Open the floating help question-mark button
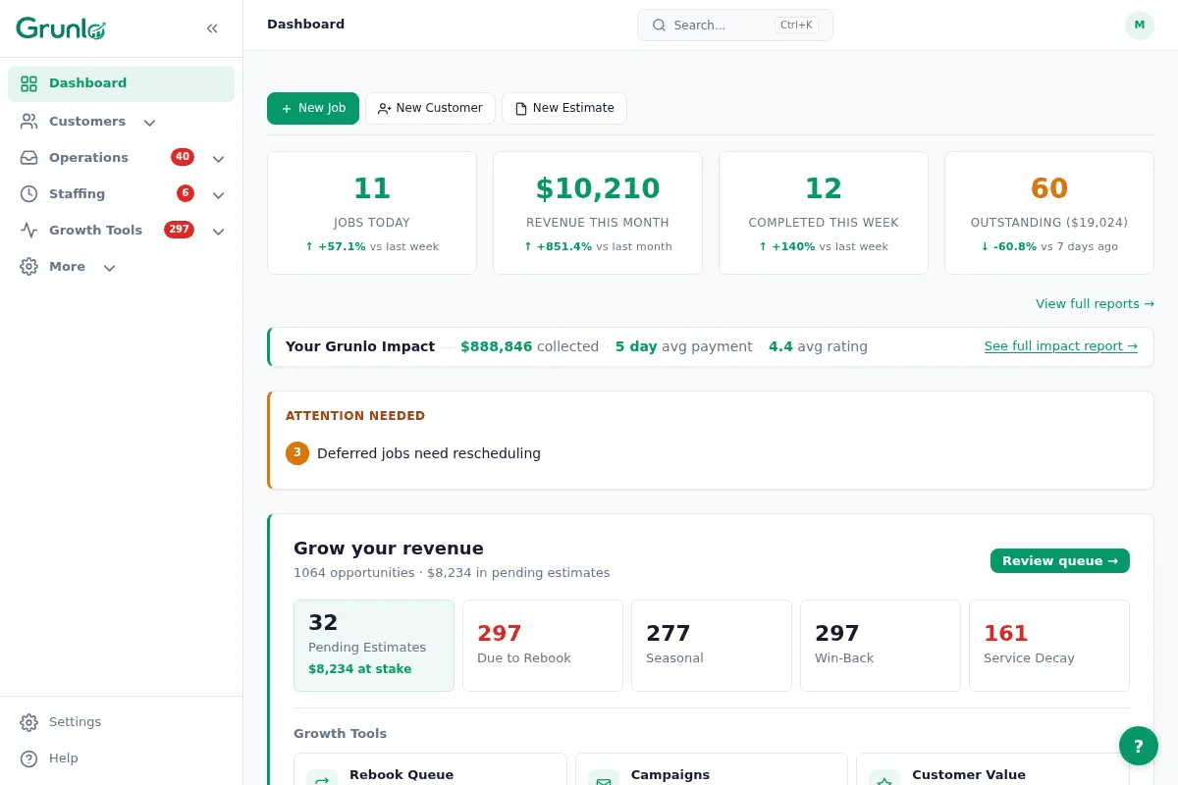Image resolution: width=1178 pixels, height=785 pixels. coord(1139,746)
